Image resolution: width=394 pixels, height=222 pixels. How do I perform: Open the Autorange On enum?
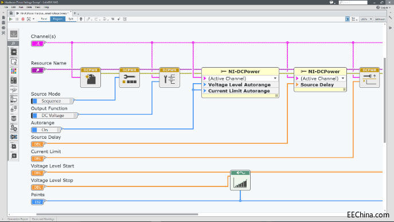[46, 130]
